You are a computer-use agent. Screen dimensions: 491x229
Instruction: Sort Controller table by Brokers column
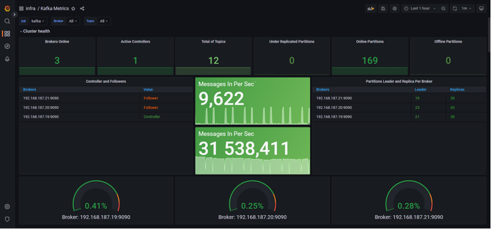click(30, 89)
